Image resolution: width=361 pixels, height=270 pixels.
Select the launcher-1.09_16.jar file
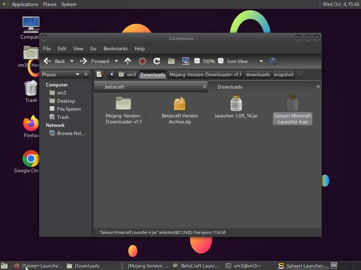tap(236, 107)
